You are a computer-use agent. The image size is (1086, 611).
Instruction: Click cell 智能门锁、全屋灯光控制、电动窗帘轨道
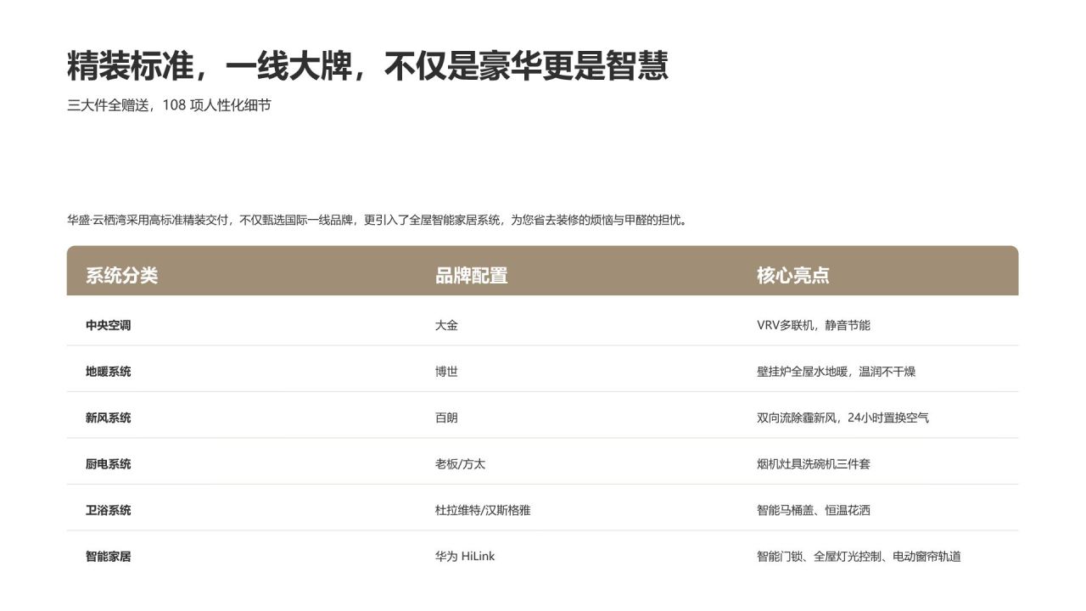coord(859,557)
